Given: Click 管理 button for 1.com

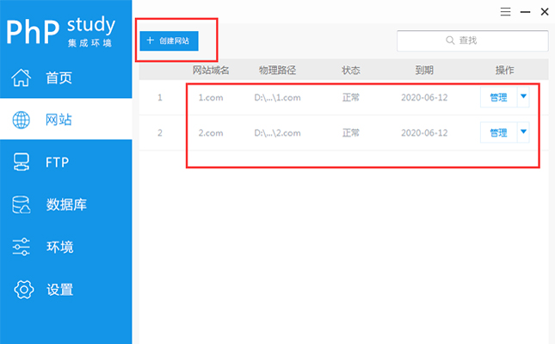Looking at the screenshot, I should 498,97.
